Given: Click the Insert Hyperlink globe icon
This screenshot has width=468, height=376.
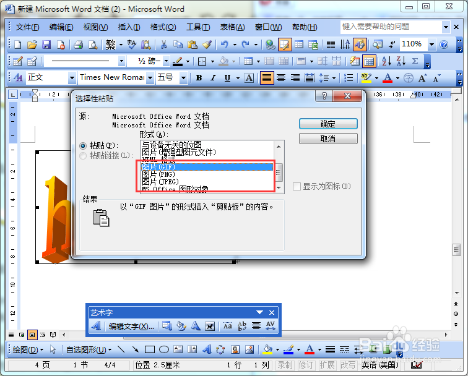Looking at the screenshot, I should tap(271, 45).
